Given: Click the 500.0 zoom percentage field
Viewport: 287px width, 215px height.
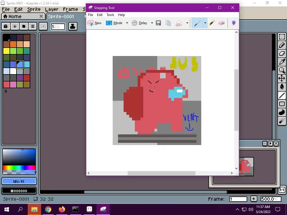Looking at the screenshot, I should click(271, 199).
